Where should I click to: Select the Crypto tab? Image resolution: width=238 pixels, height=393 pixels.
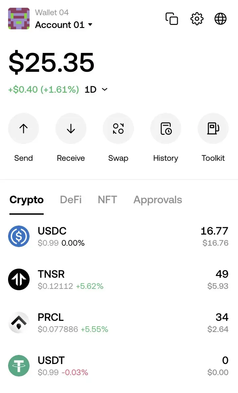click(x=27, y=200)
